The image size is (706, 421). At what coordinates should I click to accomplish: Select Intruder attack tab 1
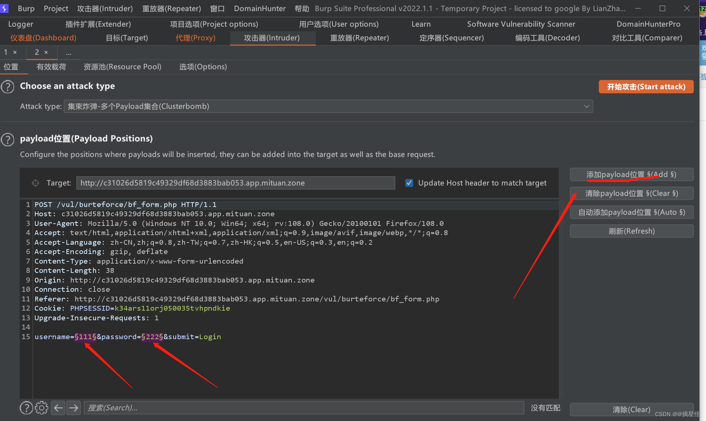click(6, 53)
